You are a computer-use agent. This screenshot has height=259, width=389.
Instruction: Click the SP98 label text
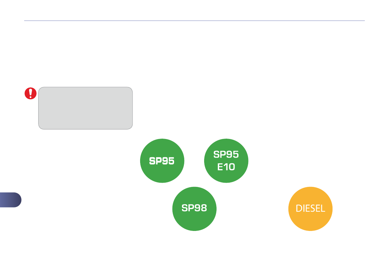(x=194, y=208)
